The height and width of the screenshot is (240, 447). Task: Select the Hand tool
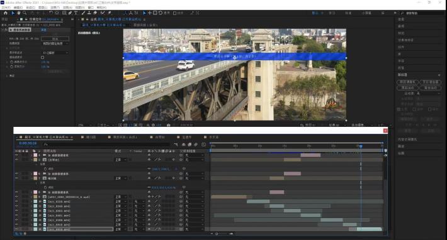pyautogui.click(x=18, y=13)
